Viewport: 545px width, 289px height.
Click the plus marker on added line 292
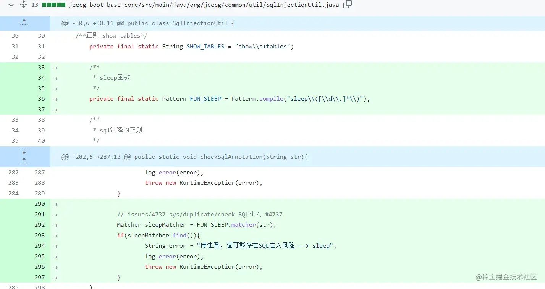[x=56, y=225]
